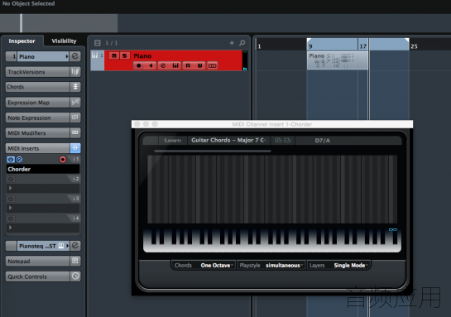Toggle monitor on Piano track
Screen dimensions: 451x317
[x=151, y=65]
